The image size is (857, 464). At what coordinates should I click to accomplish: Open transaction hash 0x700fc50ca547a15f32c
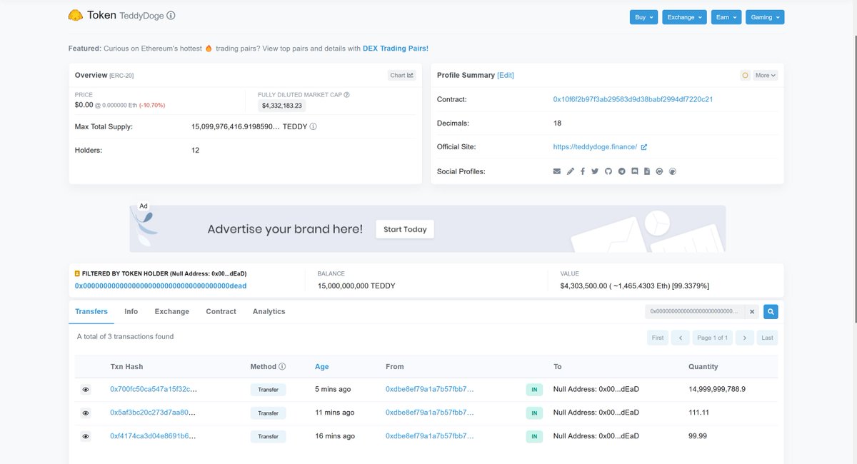154,390
